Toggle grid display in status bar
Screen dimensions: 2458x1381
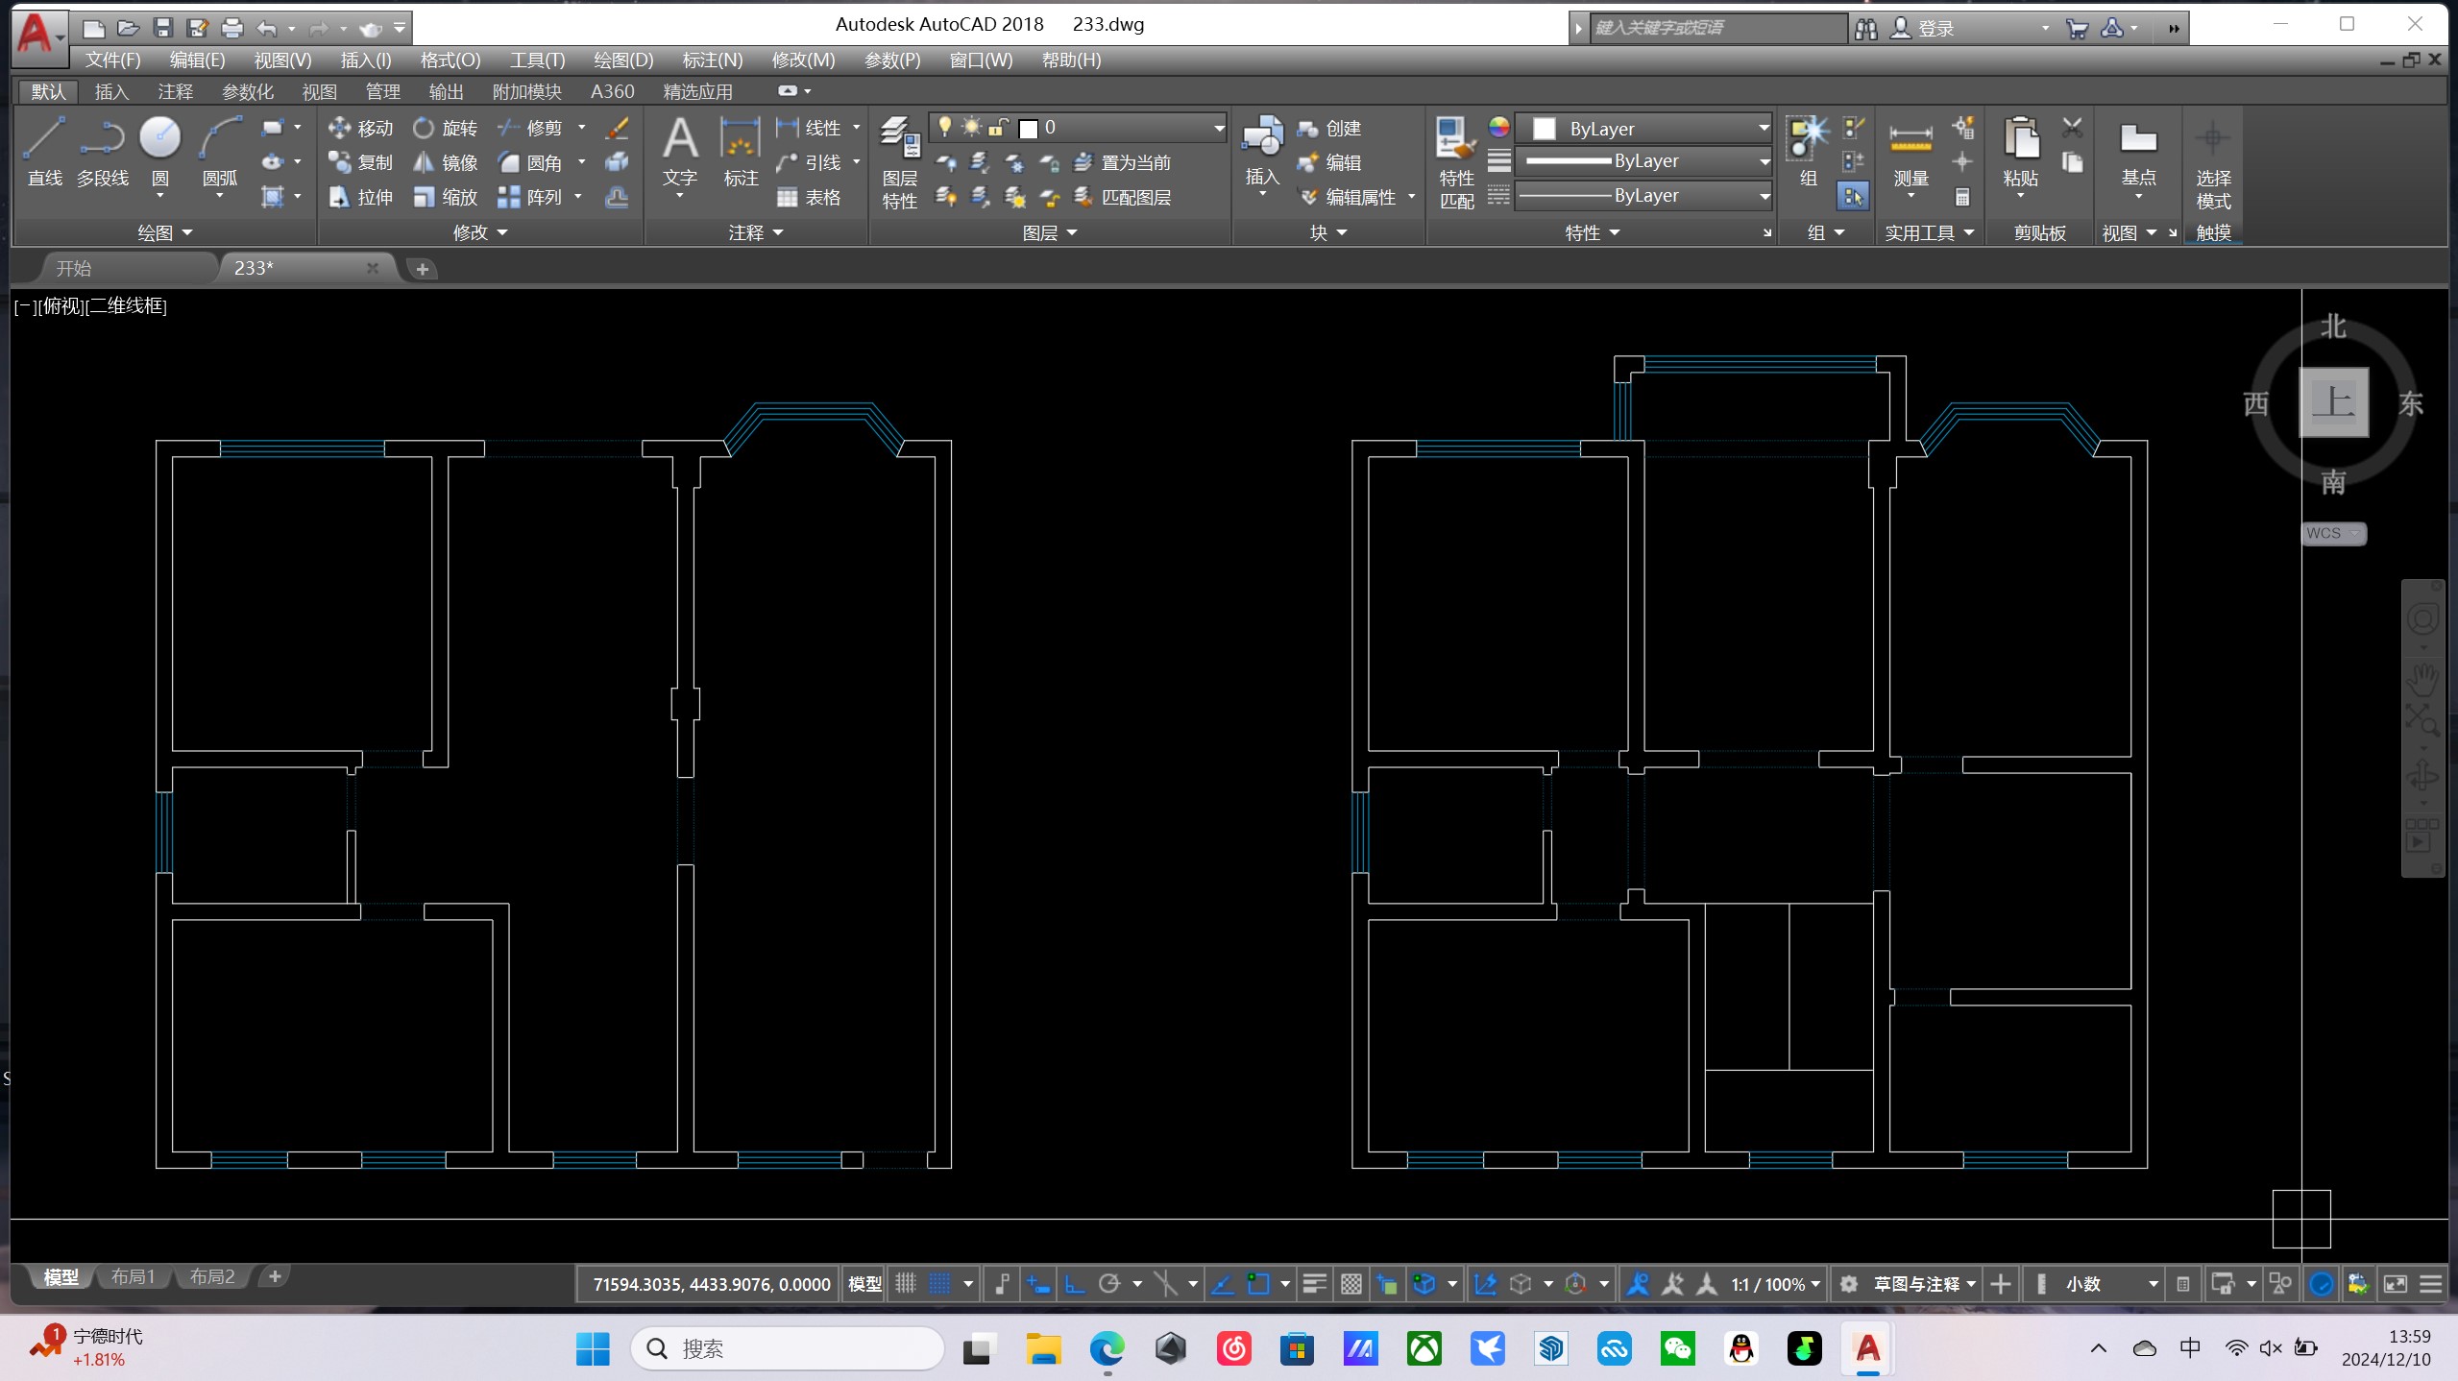click(906, 1284)
